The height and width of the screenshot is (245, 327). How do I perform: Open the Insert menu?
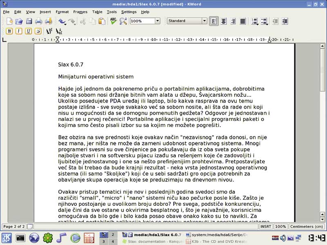pos(45,12)
